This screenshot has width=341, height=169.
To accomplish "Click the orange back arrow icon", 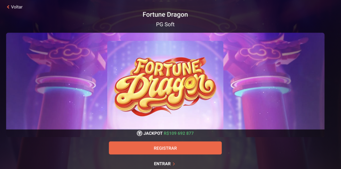I will click(8, 7).
